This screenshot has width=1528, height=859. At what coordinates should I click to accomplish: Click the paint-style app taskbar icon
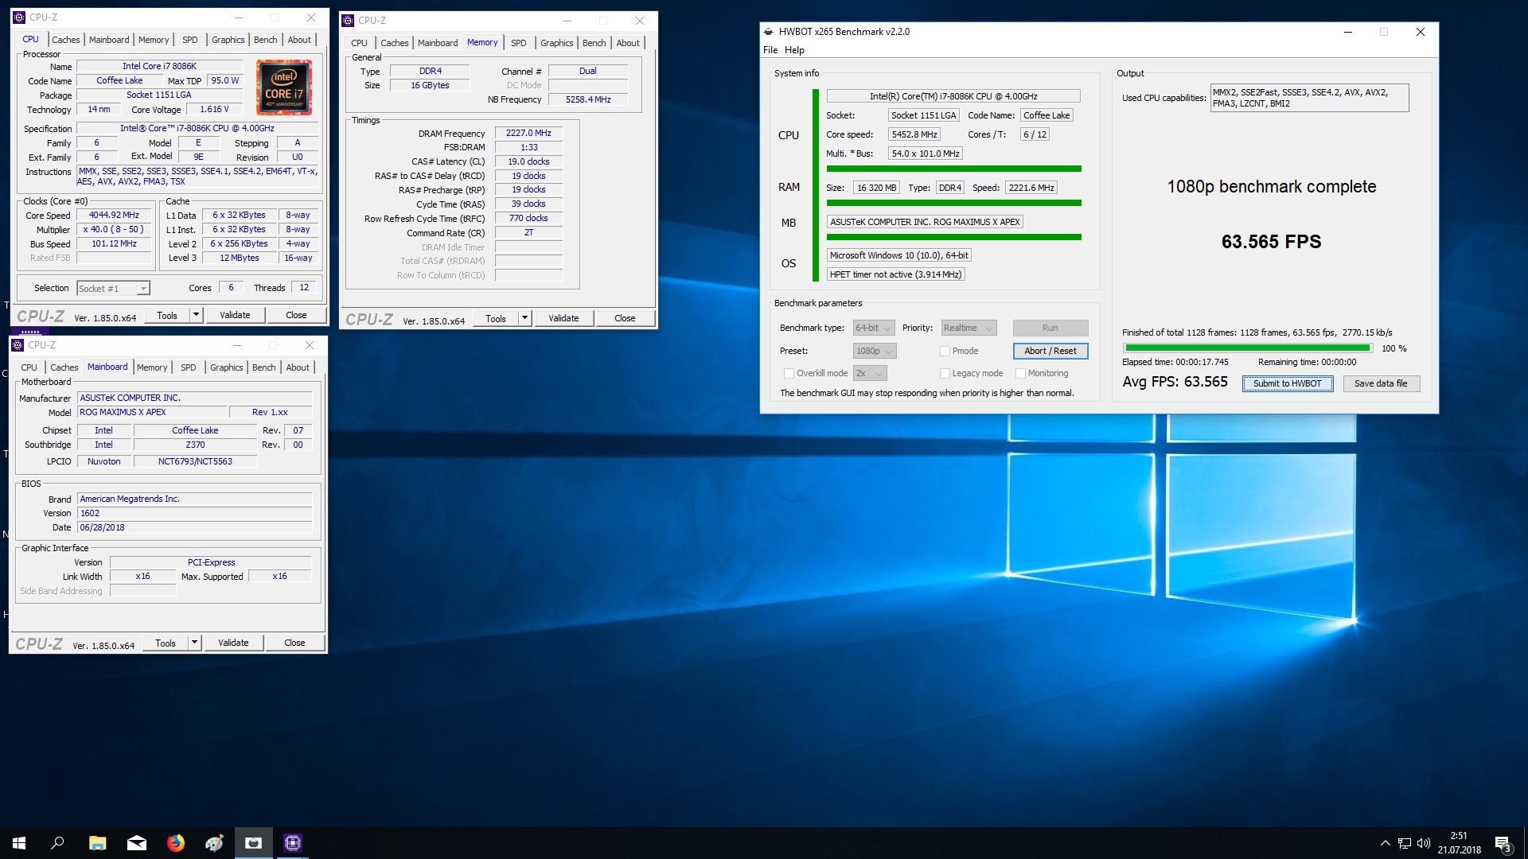point(214,843)
